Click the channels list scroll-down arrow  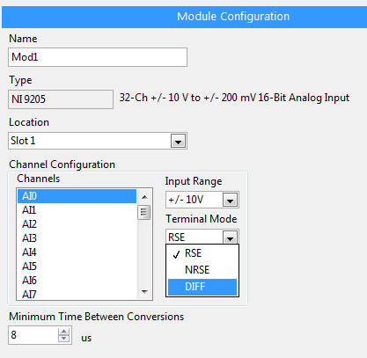(x=144, y=292)
